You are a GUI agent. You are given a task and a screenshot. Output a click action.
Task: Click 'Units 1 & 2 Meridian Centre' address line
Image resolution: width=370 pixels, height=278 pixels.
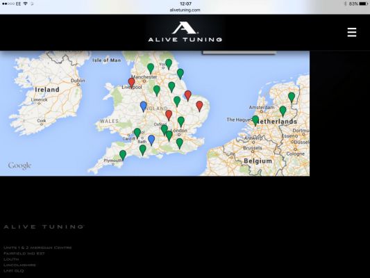coord(37,247)
